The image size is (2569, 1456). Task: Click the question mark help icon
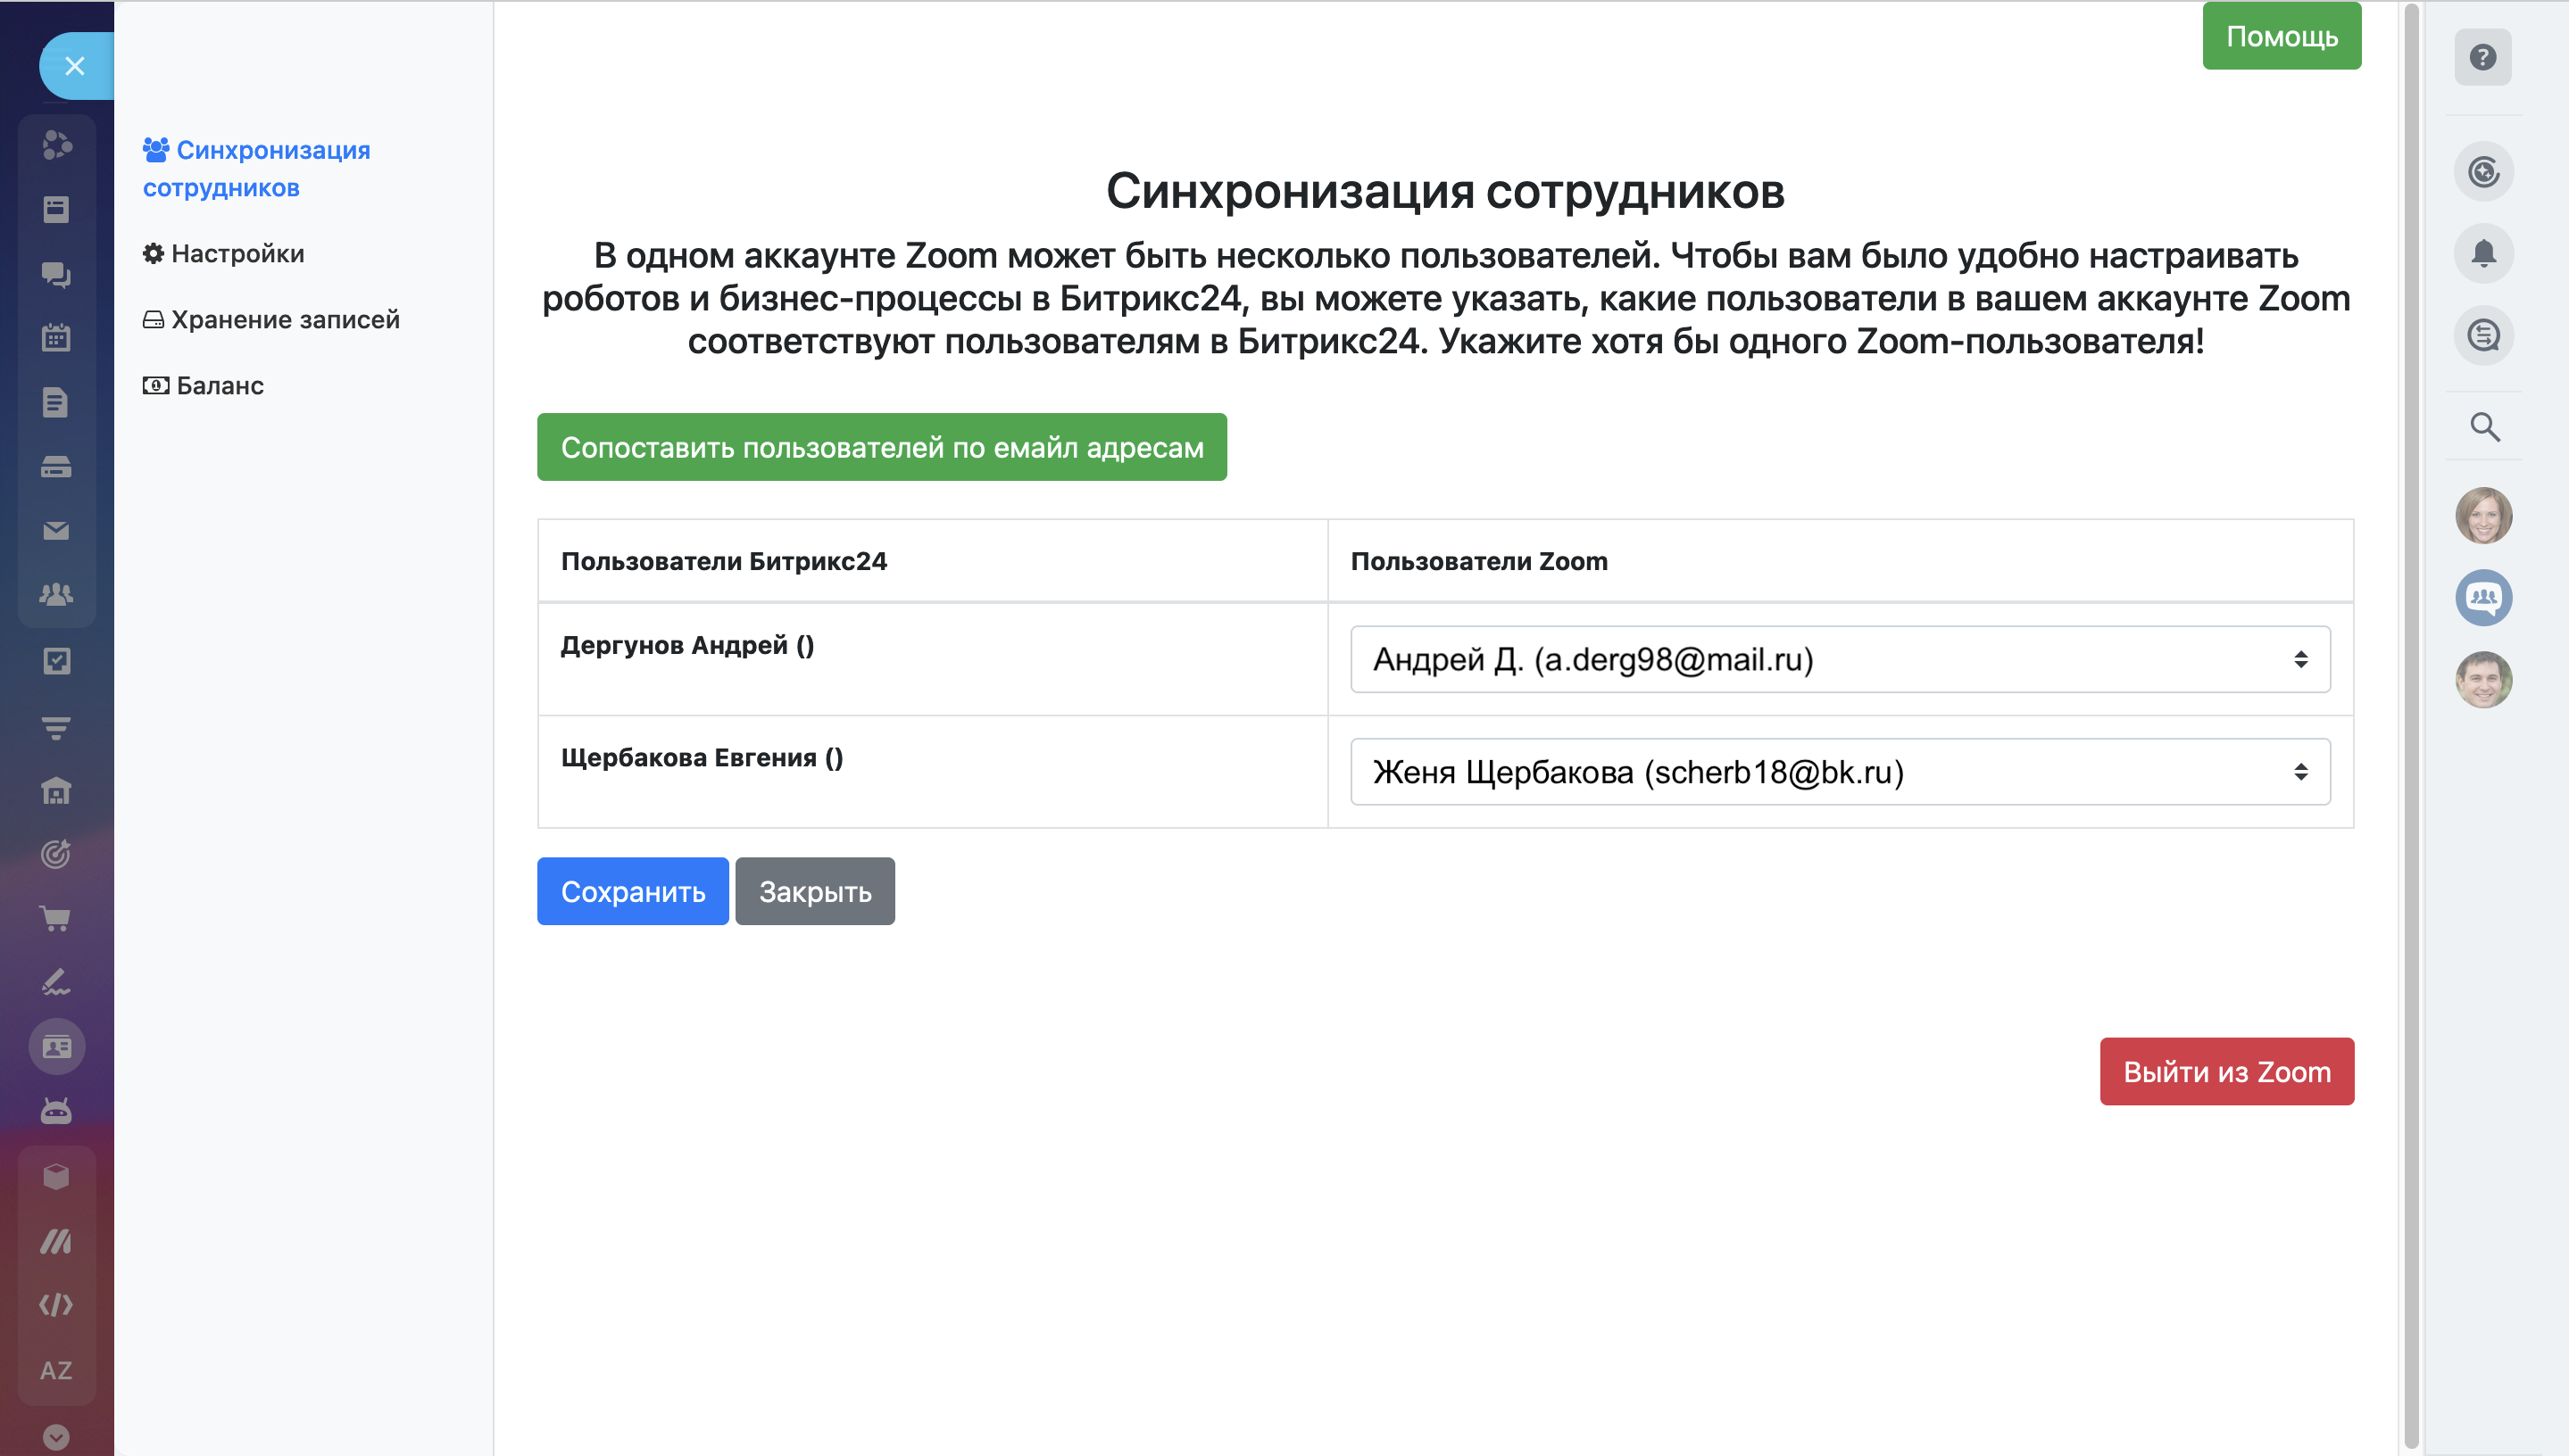tap(2482, 57)
